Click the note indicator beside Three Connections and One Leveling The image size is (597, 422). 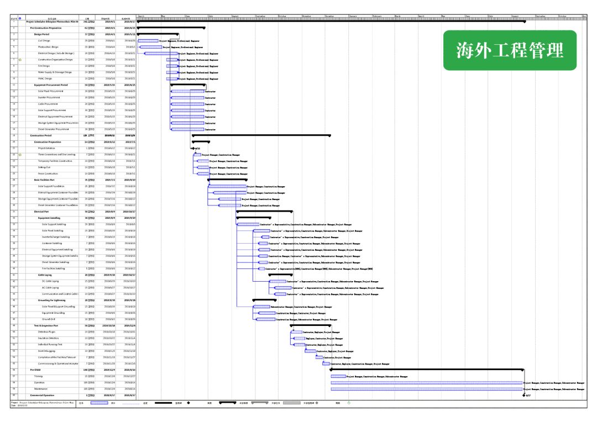20,155
